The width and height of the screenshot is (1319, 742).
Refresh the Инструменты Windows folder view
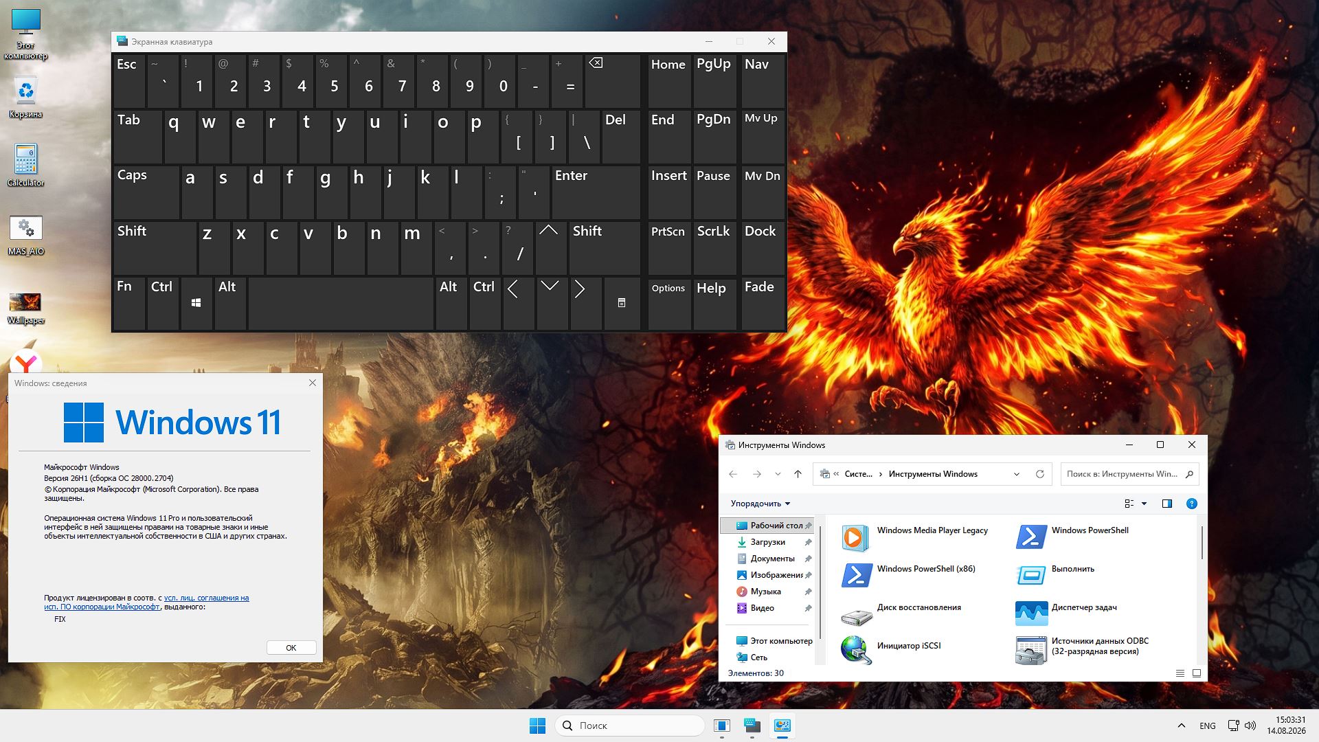point(1040,474)
